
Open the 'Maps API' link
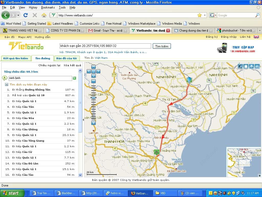25,37
